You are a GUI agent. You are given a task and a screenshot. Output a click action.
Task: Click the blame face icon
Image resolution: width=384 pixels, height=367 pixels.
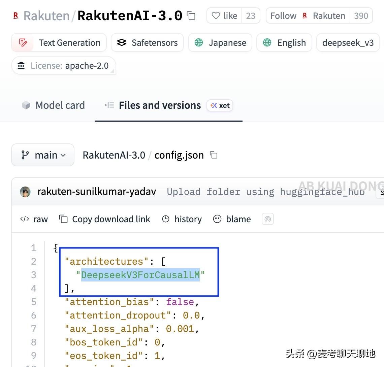coord(217,219)
